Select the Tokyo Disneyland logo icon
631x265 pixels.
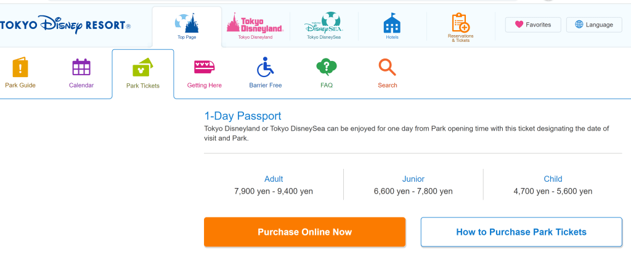255,23
